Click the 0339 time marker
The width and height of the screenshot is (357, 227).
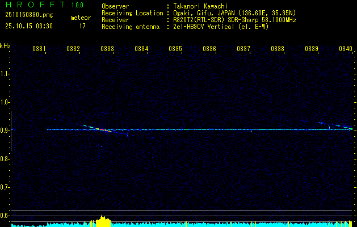click(312, 49)
